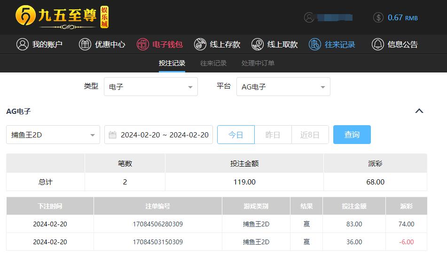Open 信息公告 announcements

(x=395, y=44)
